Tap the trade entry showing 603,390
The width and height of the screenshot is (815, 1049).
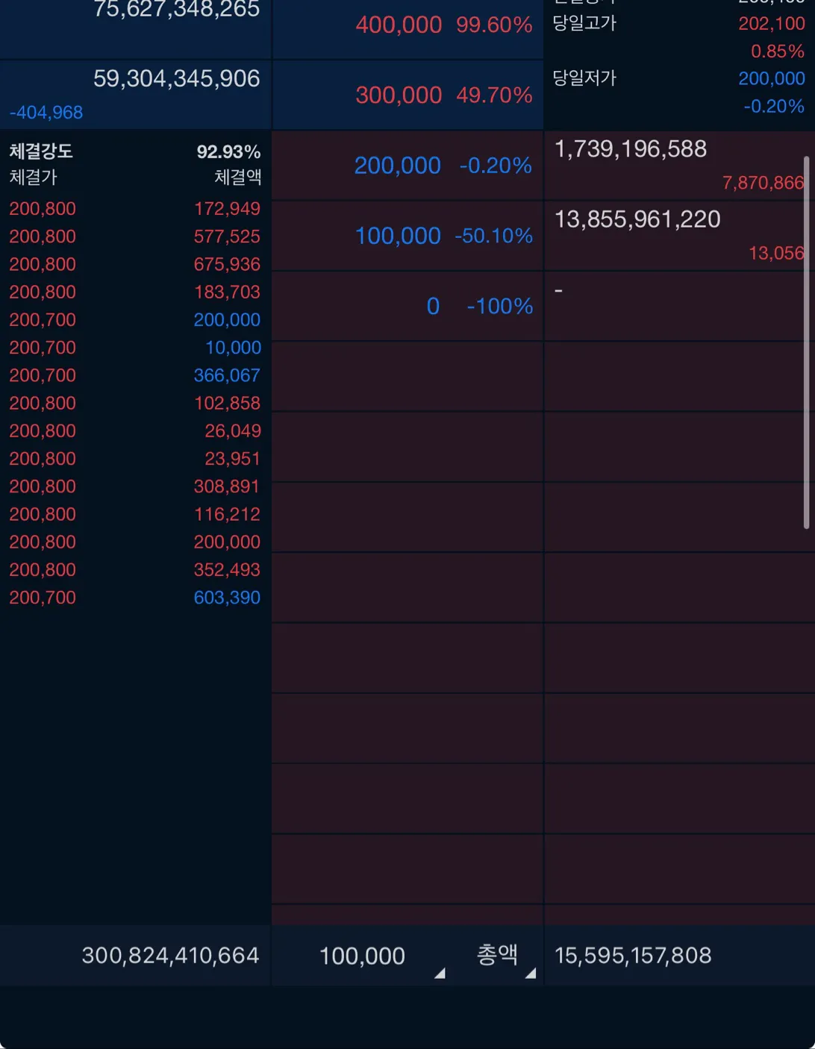[134, 598]
